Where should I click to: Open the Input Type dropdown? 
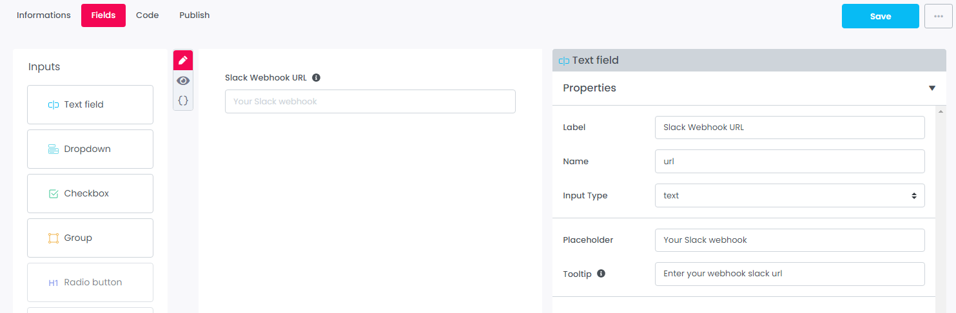[x=789, y=196]
